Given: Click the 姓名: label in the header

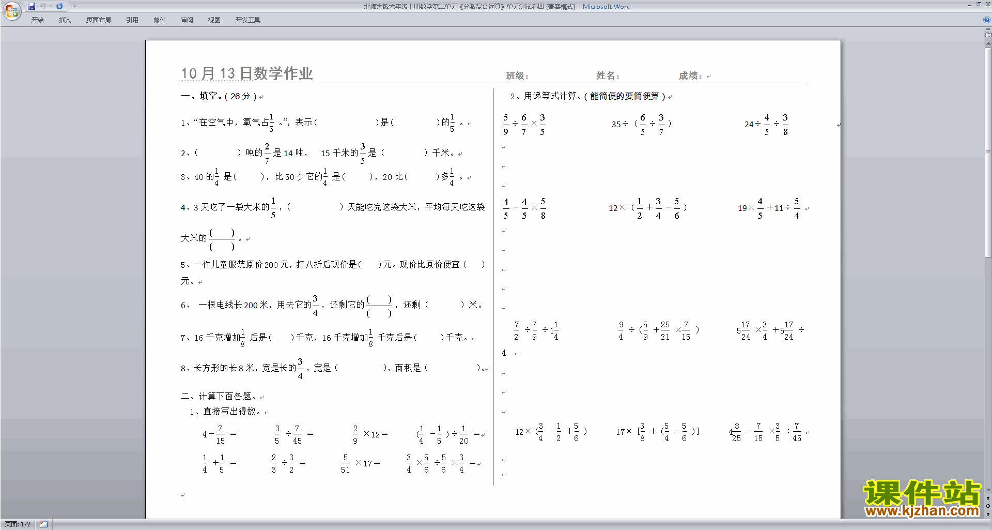Looking at the screenshot, I should (608, 76).
